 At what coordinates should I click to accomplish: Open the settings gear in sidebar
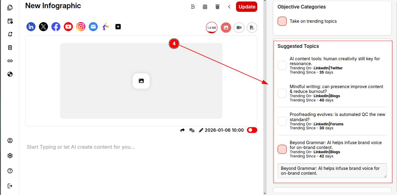10,156
